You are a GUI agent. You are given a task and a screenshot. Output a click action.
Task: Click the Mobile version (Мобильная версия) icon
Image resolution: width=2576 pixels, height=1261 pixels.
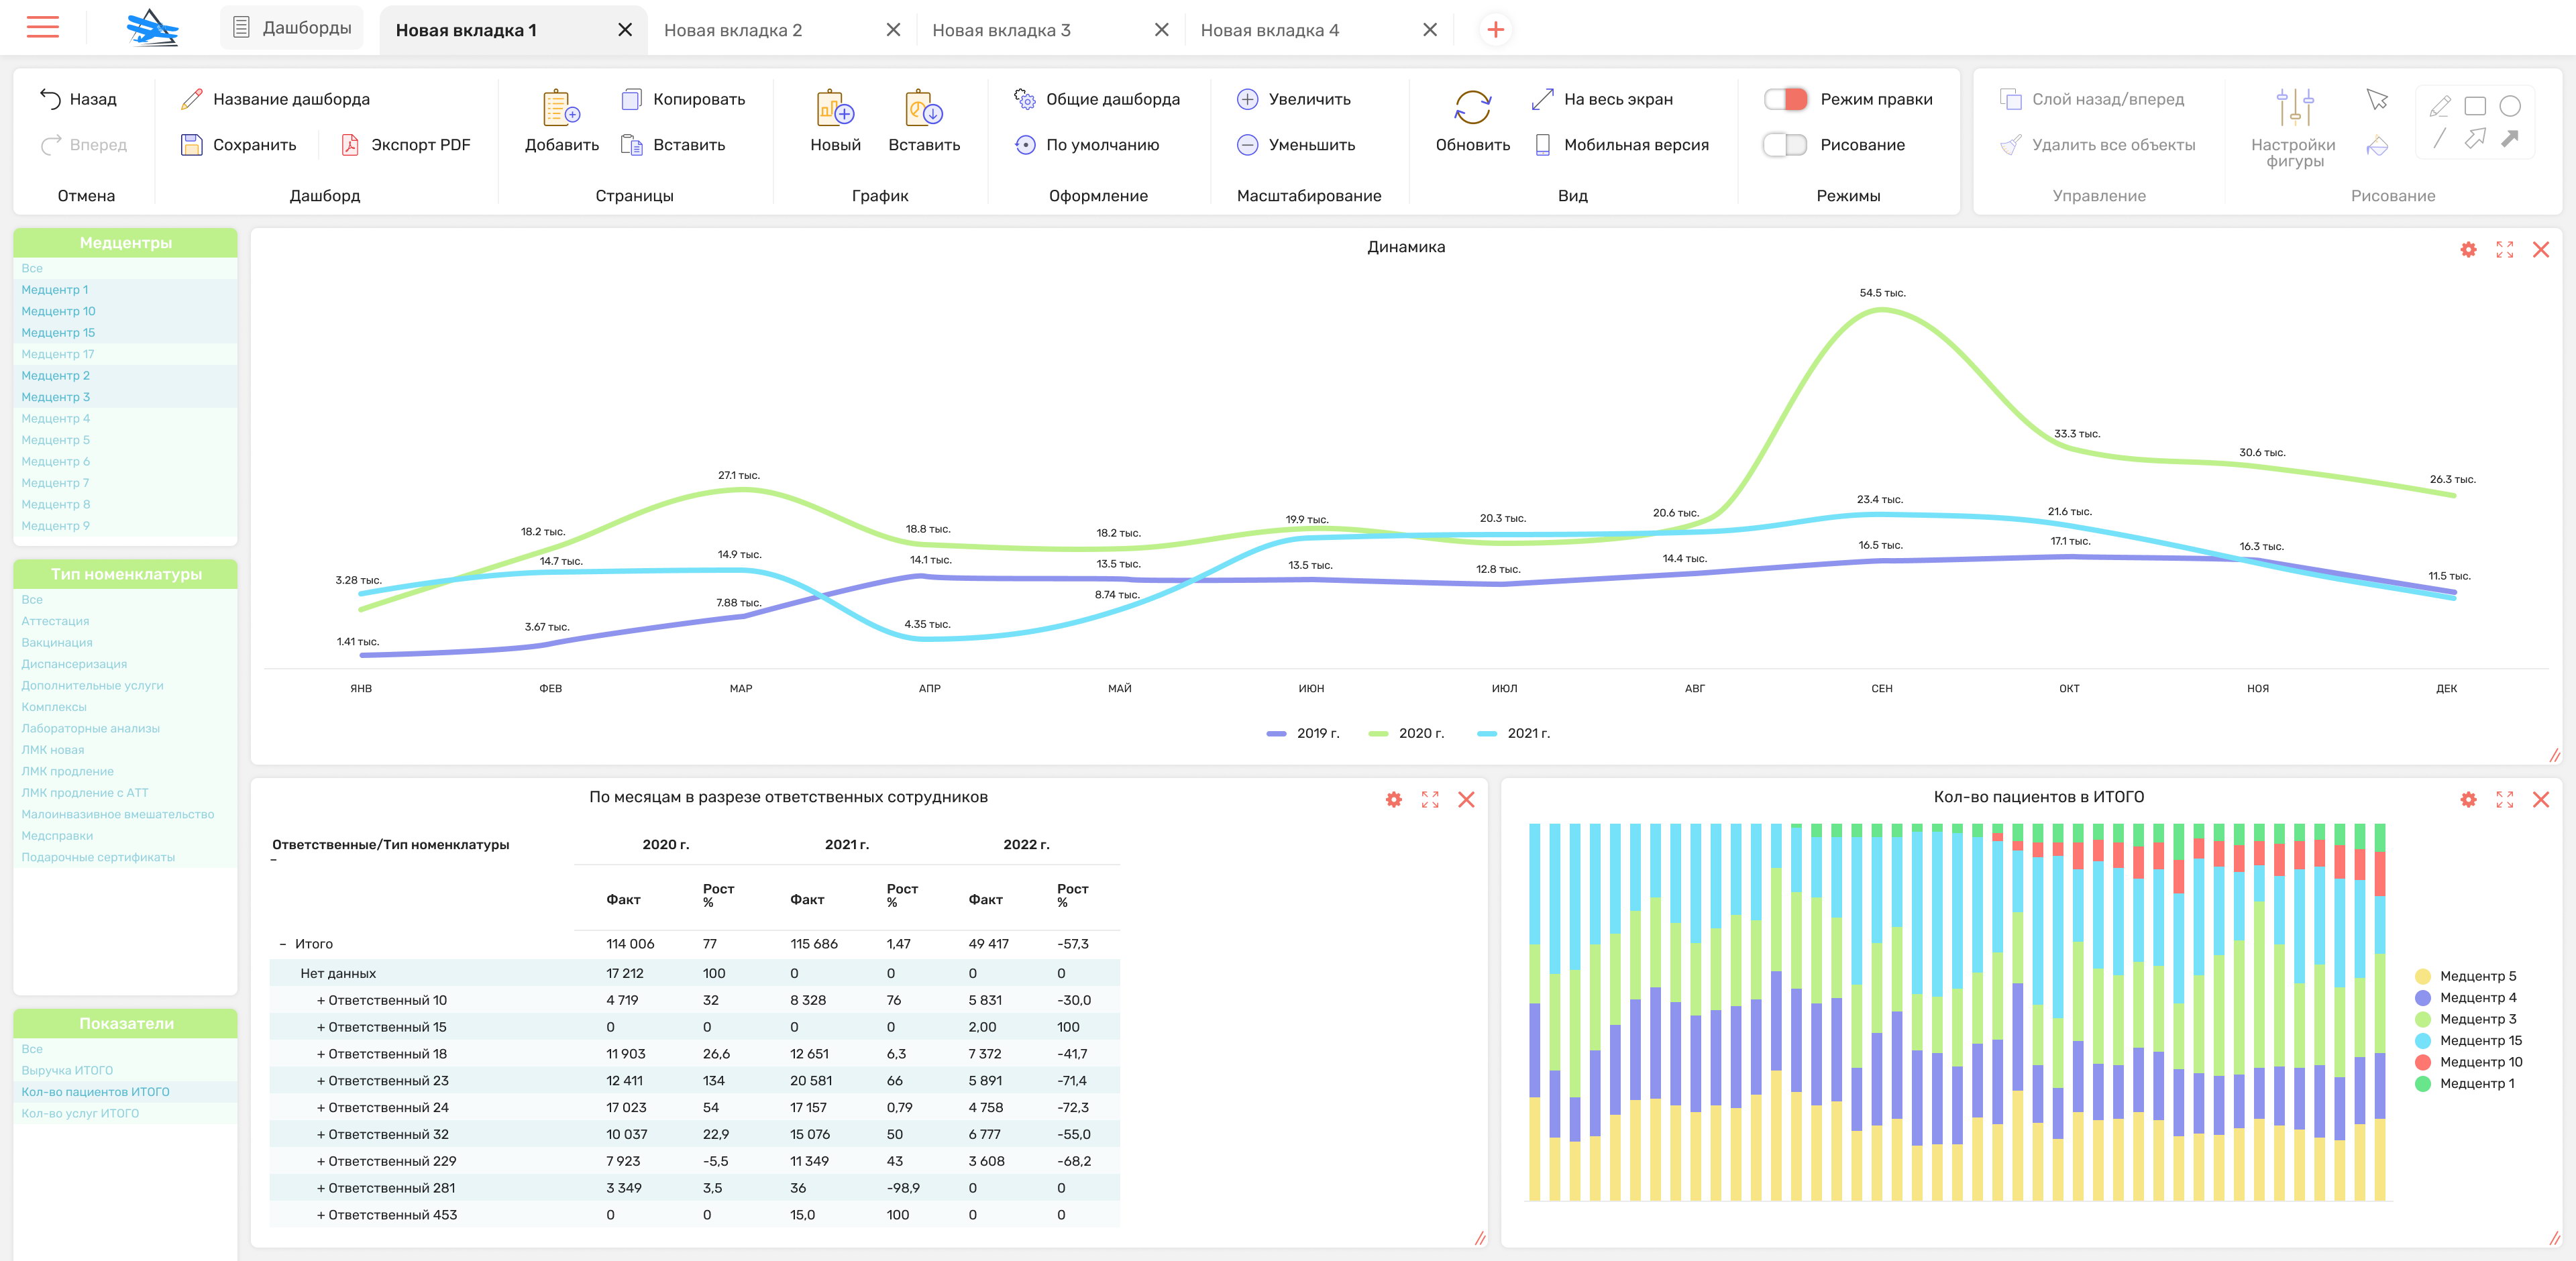pos(1543,145)
